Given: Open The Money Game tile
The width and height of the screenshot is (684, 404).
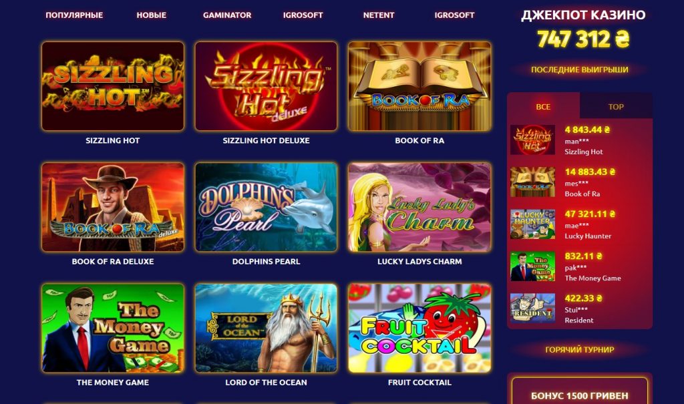Looking at the screenshot, I should (x=112, y=328).
